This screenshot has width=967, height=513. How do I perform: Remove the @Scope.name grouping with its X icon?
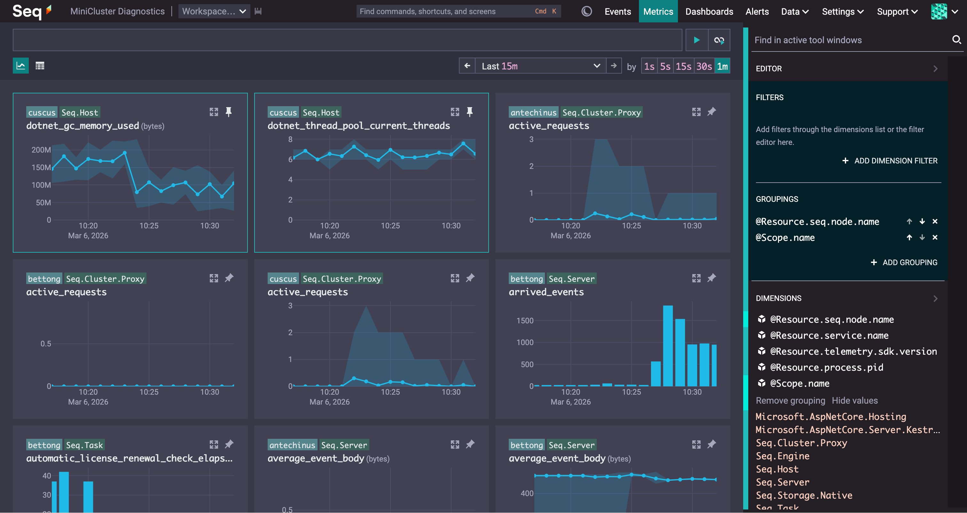click(x=935, y=237)
